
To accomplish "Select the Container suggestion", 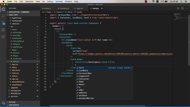I will pos(104,79).
